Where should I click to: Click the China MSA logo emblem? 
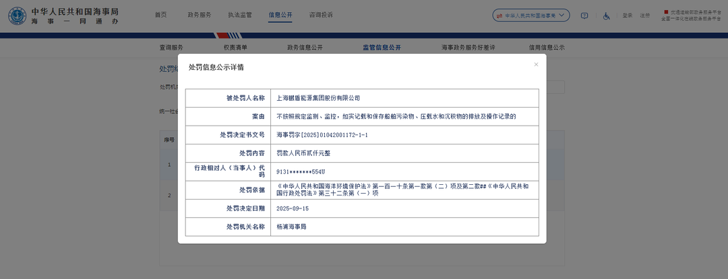click(18, 16)
